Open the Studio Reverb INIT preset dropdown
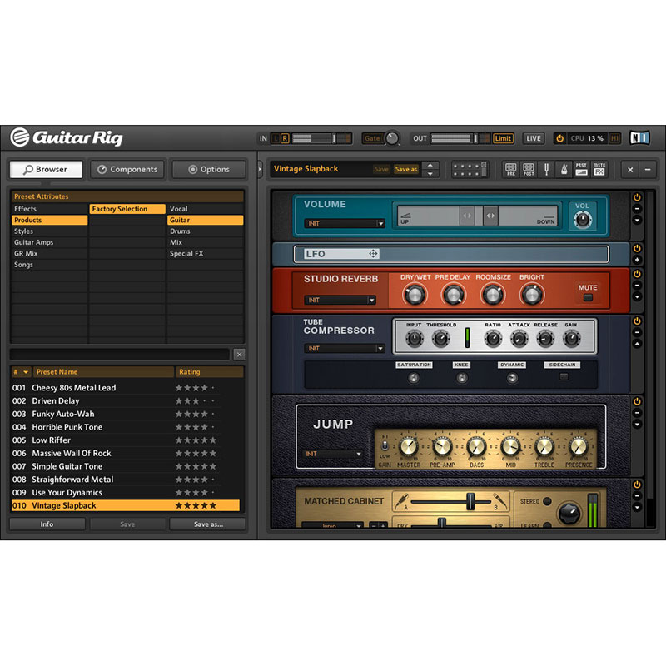 click(340, 300)
